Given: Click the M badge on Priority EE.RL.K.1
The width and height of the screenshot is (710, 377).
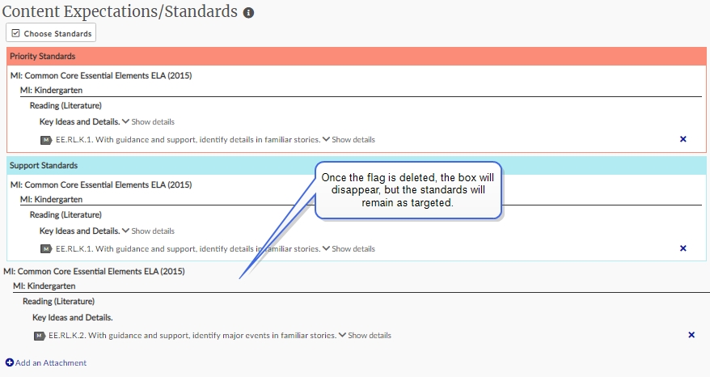Looking at the screenshot, I should pyautogui.click(x=46, y=140).
